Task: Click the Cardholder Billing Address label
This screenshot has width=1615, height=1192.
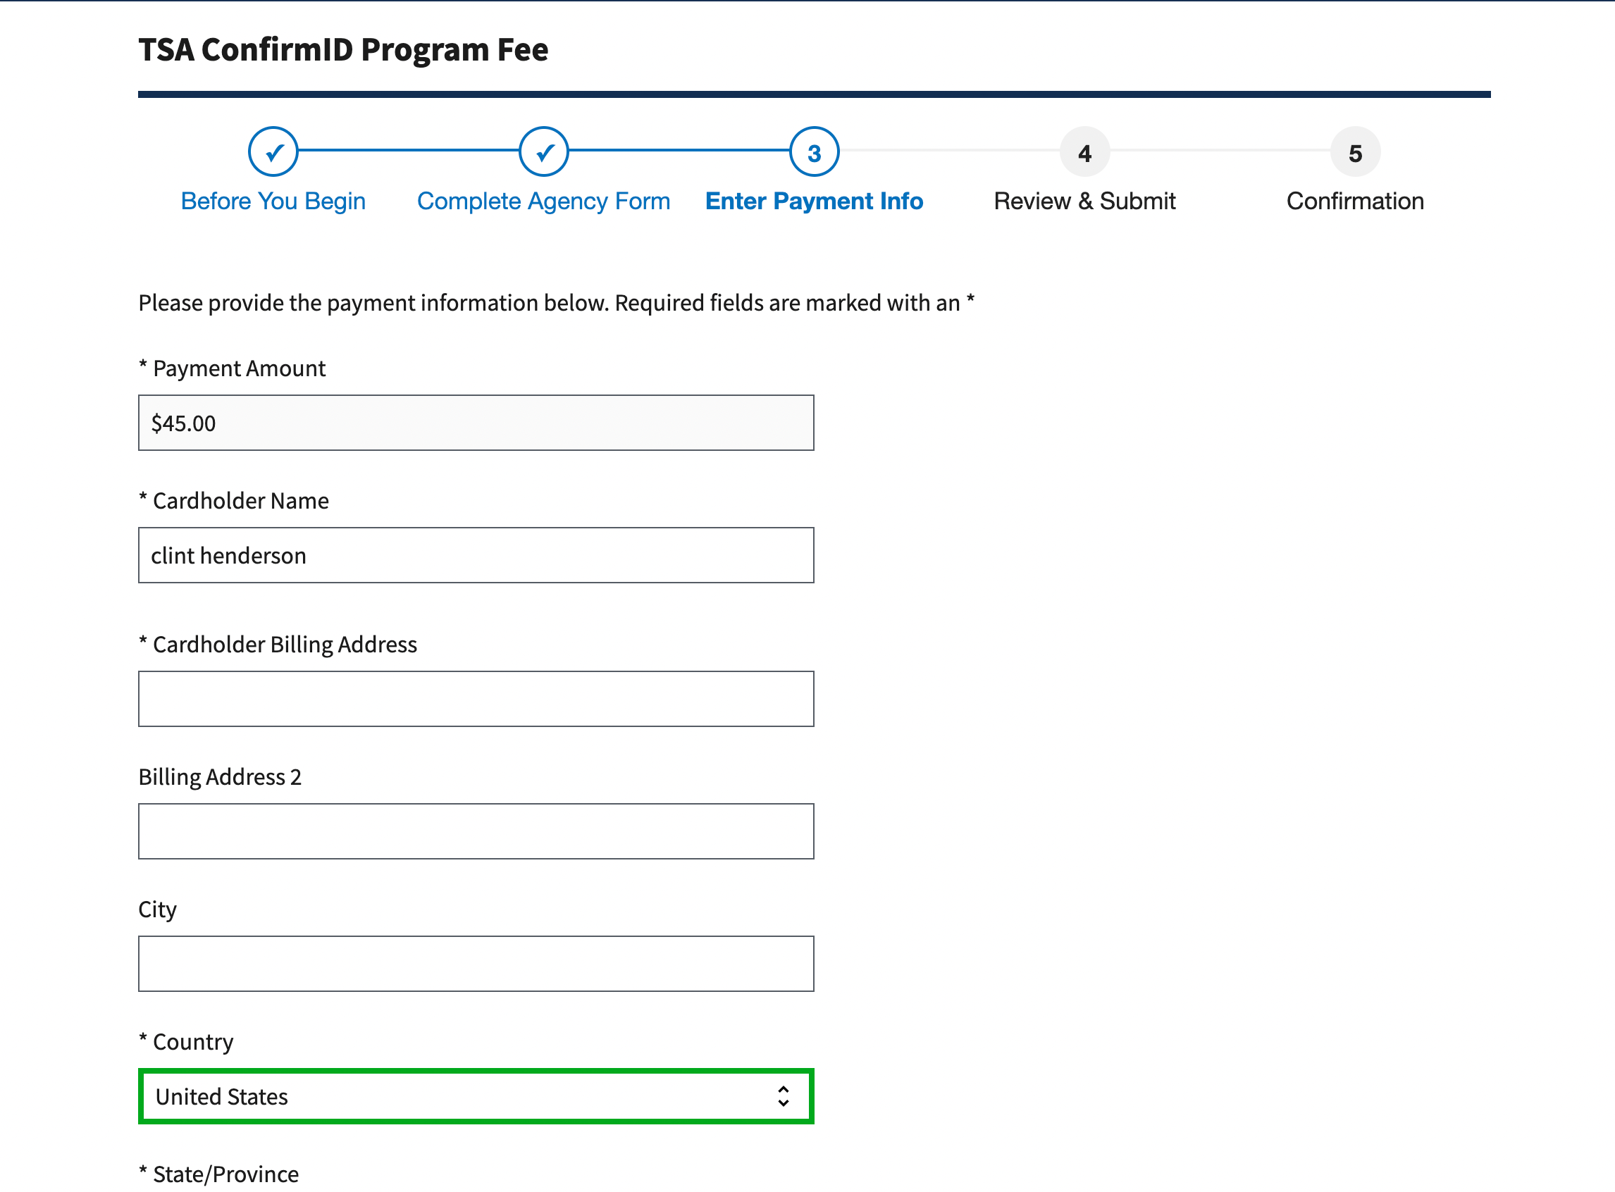Action: pos(285,644)
